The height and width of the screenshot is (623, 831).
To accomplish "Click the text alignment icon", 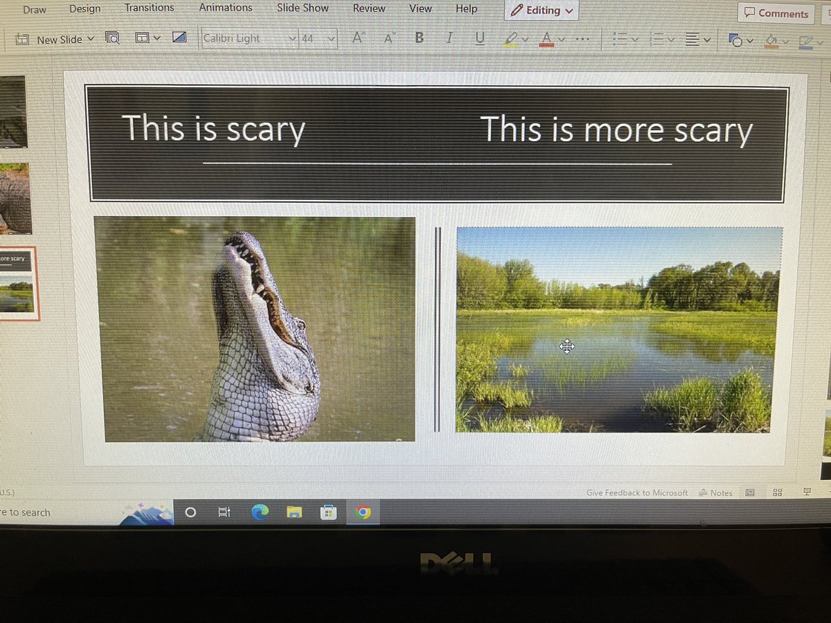I will tap(692, 40).
